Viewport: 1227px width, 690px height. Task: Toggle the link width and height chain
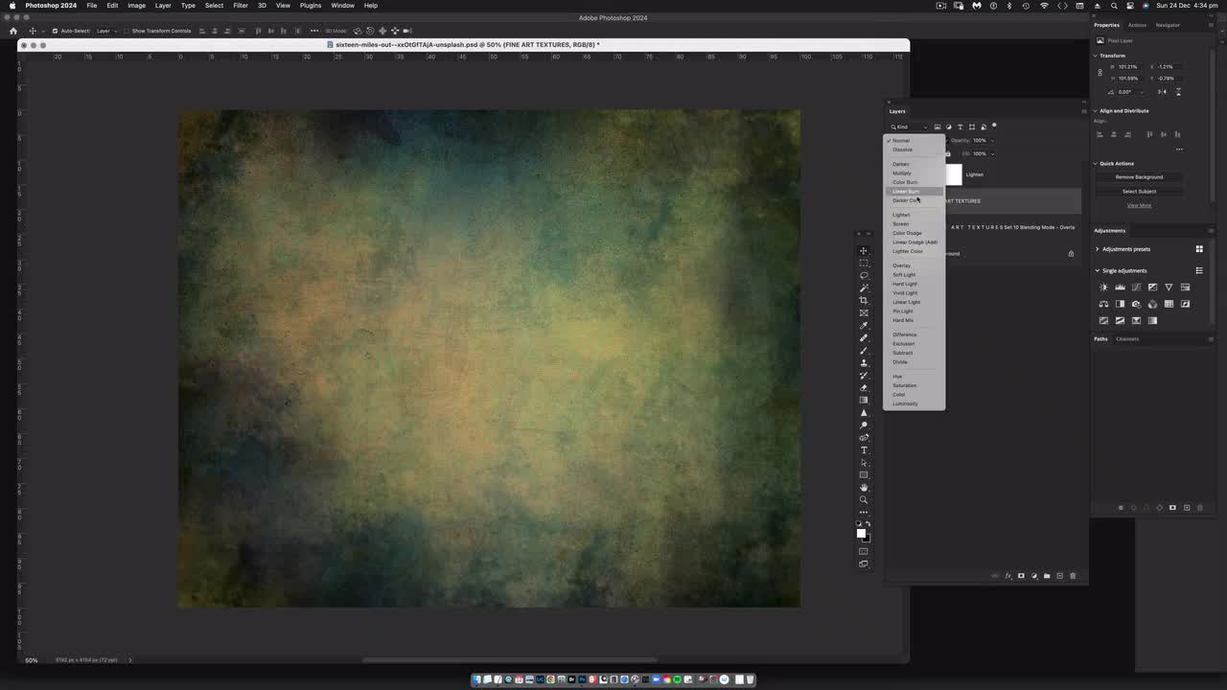tap(1100, 72)
